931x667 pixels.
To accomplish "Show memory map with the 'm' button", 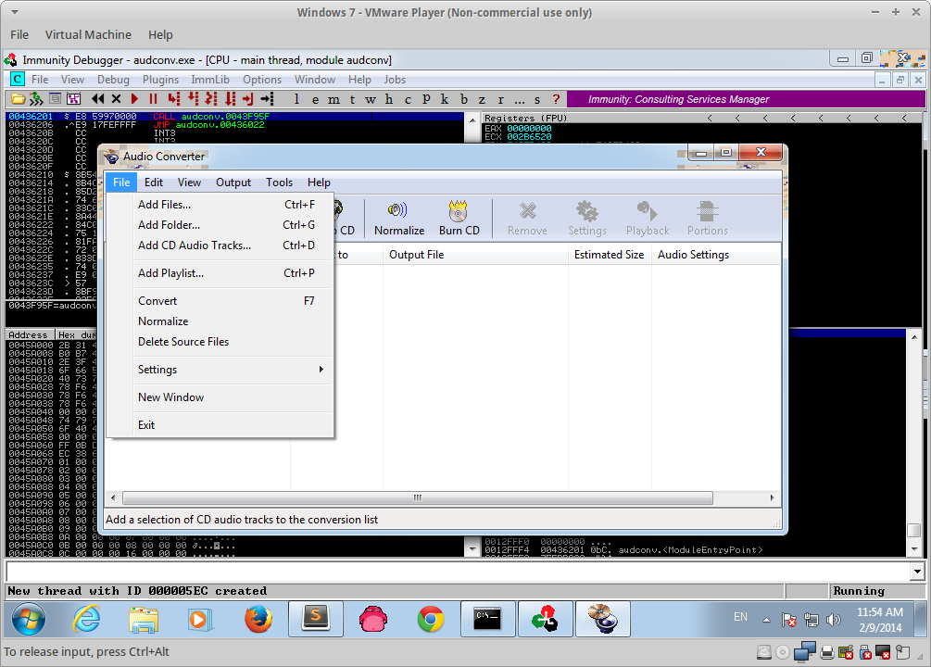I will point(333,99).
